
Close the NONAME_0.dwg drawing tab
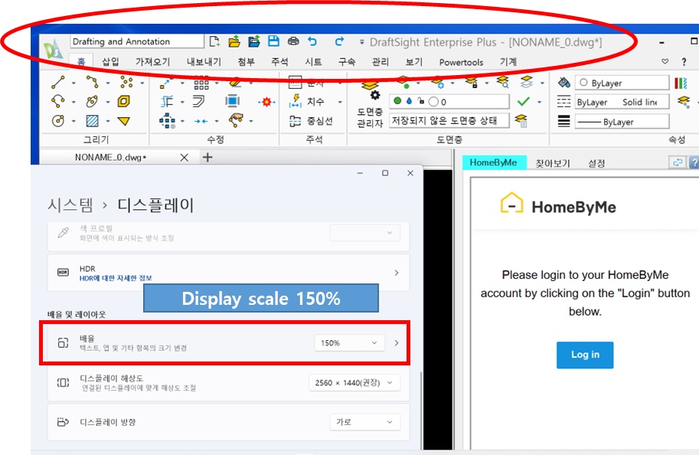click(x=184, y=157)
